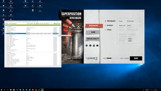This screenshot has width=161, height=91.
Task: Open OBS Studio desktop icon
Action: point(11,11)
